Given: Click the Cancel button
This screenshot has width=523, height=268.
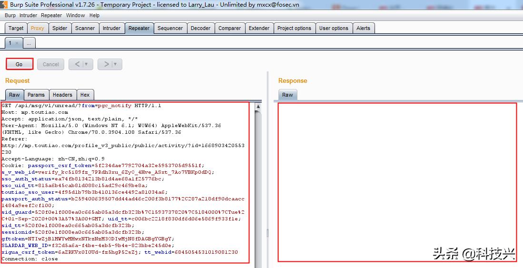Looking at the screenshot, I should pos(51,64).
